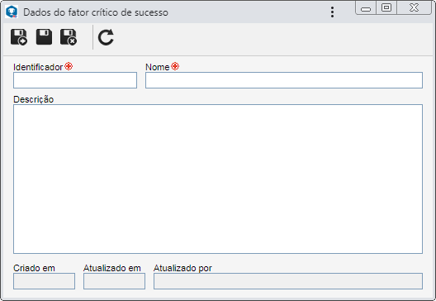Click the Atualizado por label
The width and height of the screenshot is (436, 301).
point(182,268)
